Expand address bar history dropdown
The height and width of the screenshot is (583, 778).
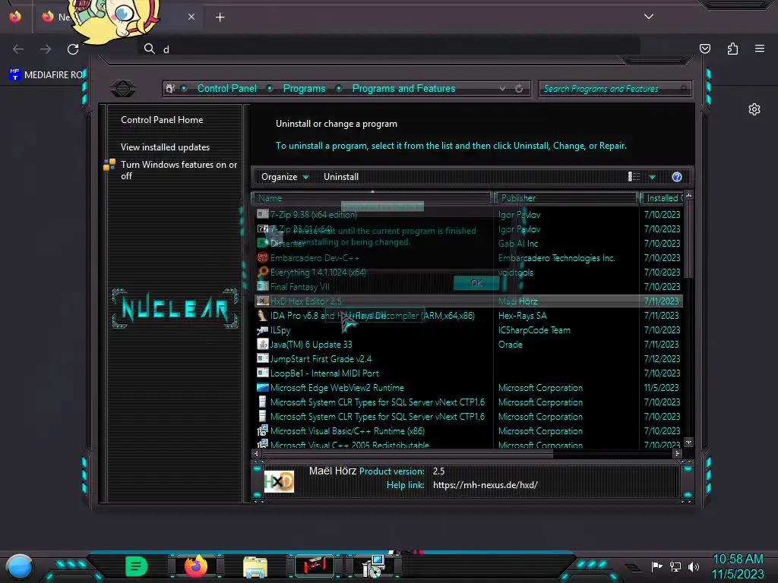coord(503,89)
